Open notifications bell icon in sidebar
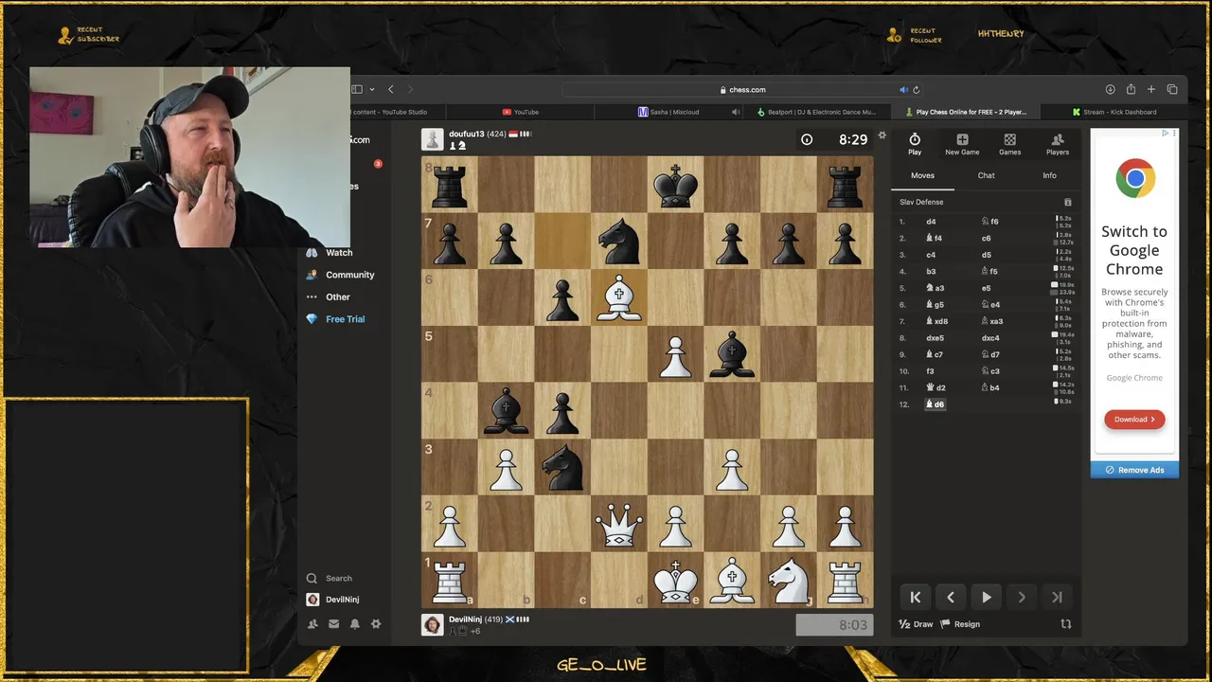 tap(355, 624)
